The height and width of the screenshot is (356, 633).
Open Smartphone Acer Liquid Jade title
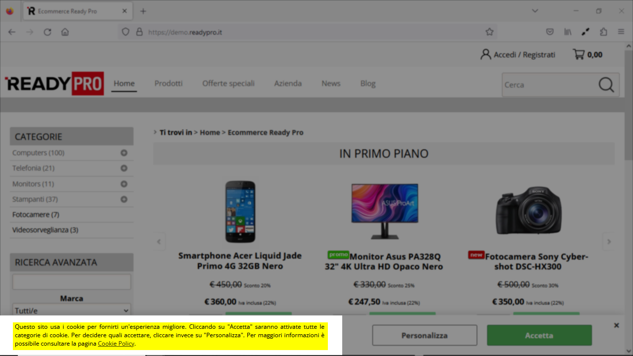[x=240, y=261]
